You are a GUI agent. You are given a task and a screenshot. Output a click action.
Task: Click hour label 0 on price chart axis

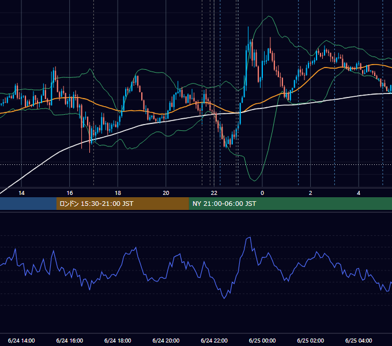[262, 193]
